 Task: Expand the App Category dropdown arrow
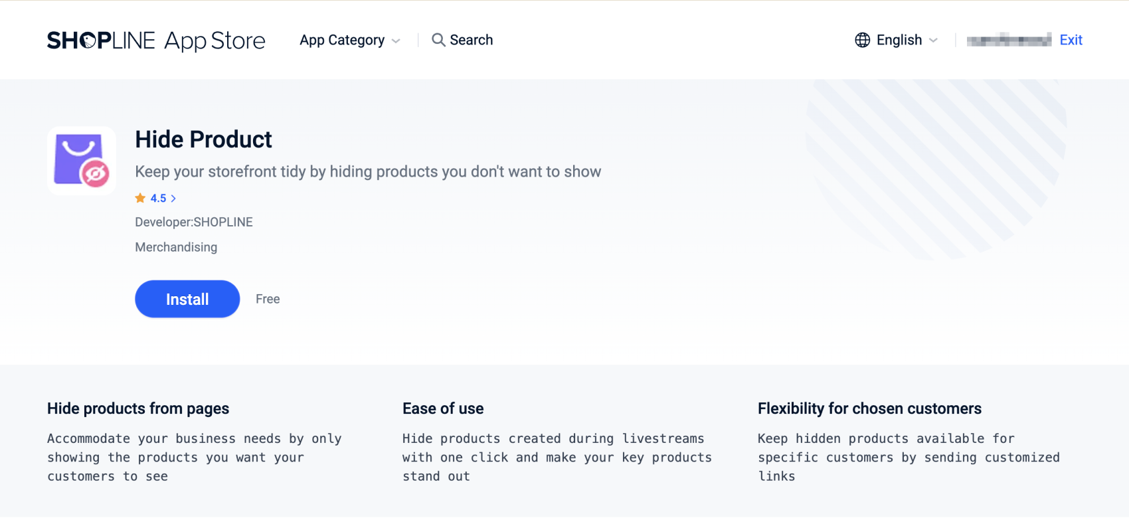(x=396, y=41)
